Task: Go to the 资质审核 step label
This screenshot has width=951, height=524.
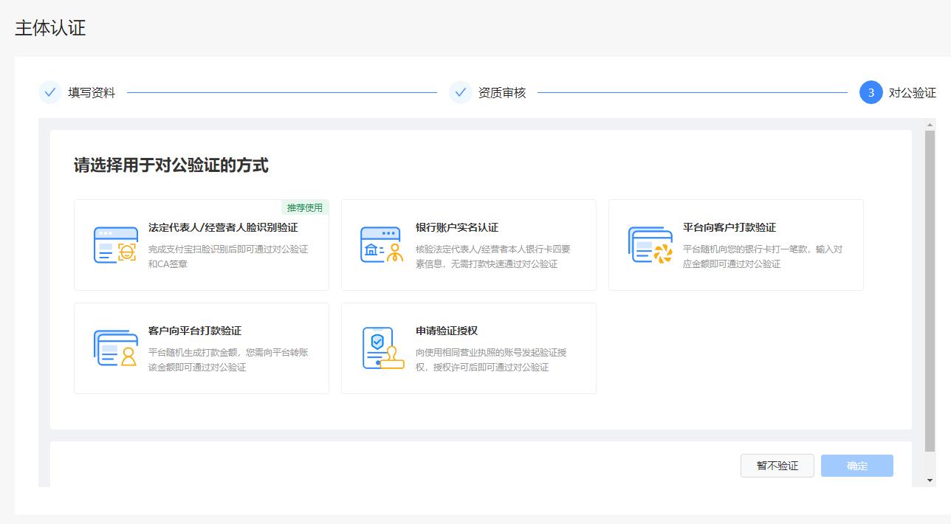Action: (502, 93)
